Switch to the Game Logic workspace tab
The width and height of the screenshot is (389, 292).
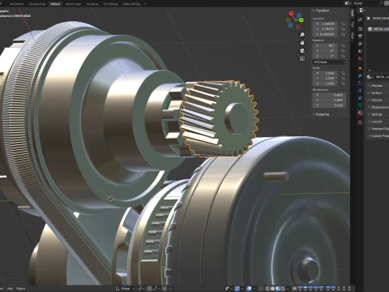click(x=73, y=4)
